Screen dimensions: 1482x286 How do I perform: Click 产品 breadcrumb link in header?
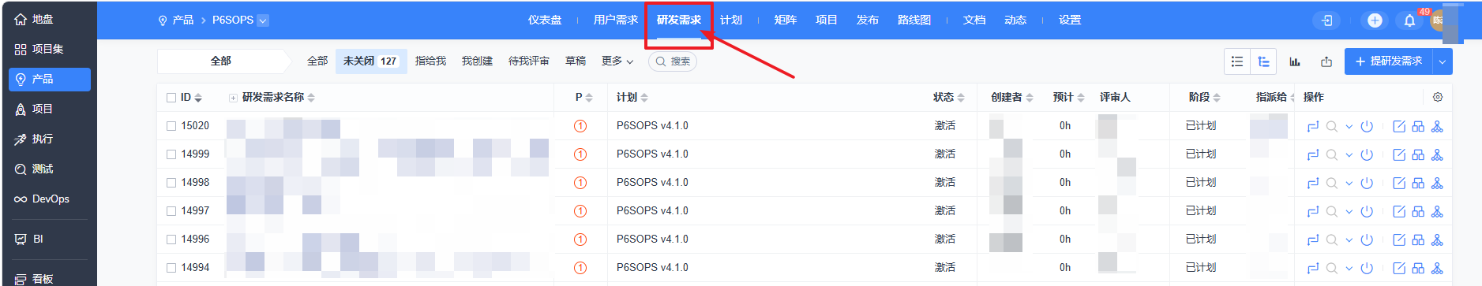point(183,20)
